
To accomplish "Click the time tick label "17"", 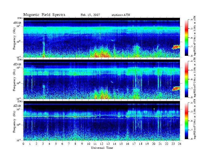I will point(134,144).
